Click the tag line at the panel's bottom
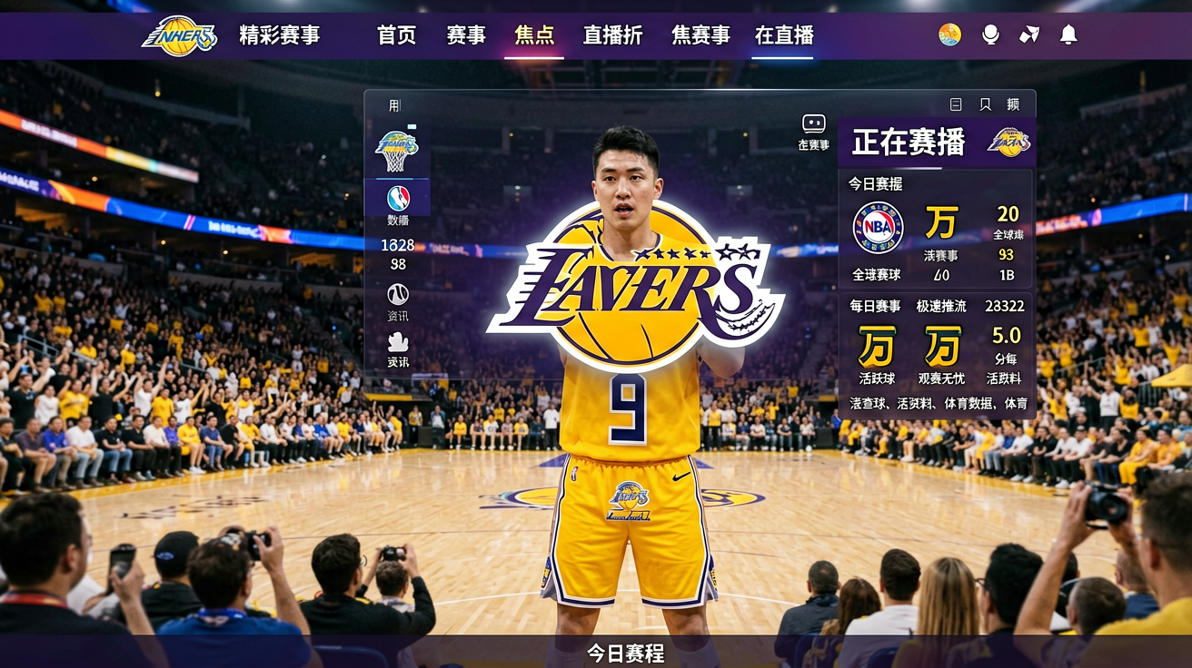Image resolution: width=1192 pixels, height=668 pixels. click(x=939, y=403)
